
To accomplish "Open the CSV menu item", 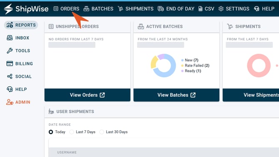I will tap(206, 9).
